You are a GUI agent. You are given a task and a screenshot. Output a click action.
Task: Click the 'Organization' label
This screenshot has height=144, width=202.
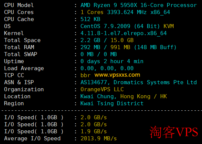(24, 89)
